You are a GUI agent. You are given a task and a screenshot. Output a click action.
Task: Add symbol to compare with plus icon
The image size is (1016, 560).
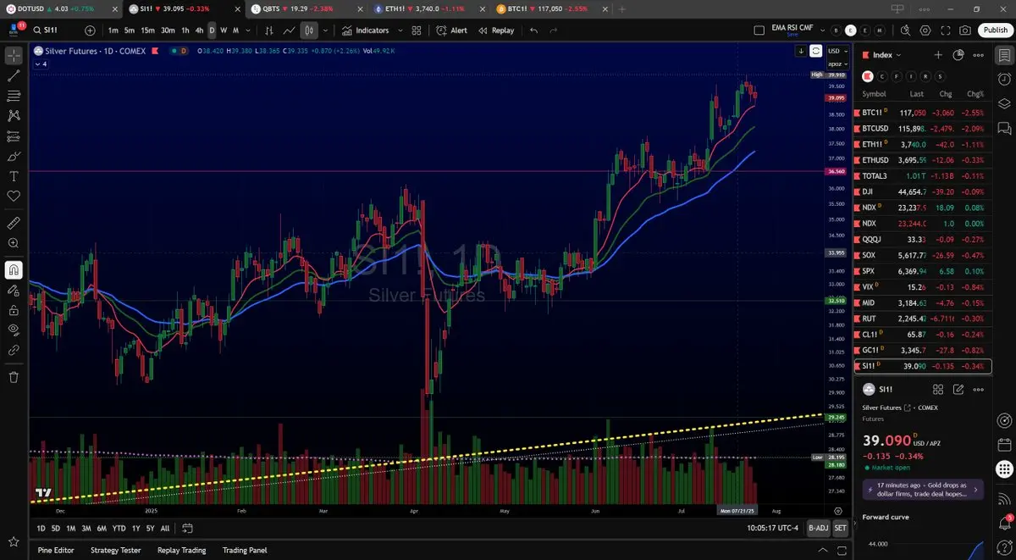[x=90, y=30]
